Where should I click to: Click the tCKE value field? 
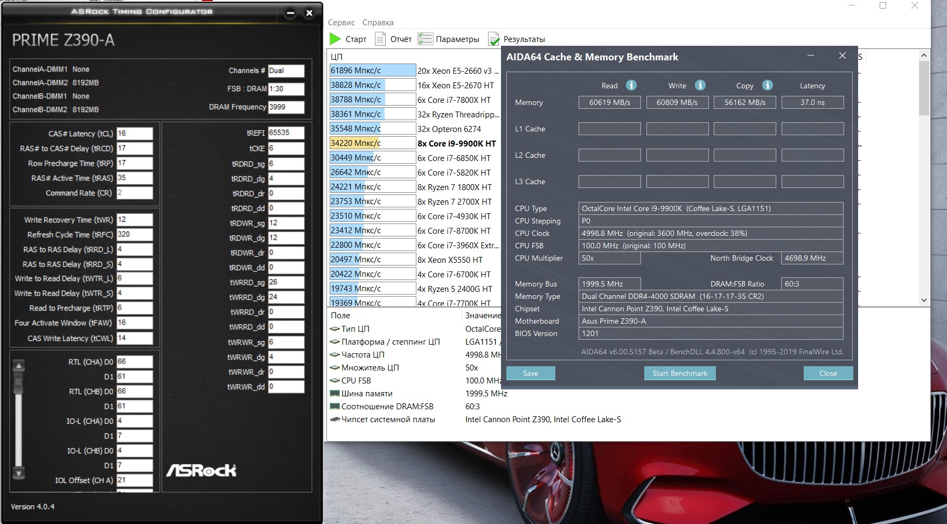click(x=286, y=148)
